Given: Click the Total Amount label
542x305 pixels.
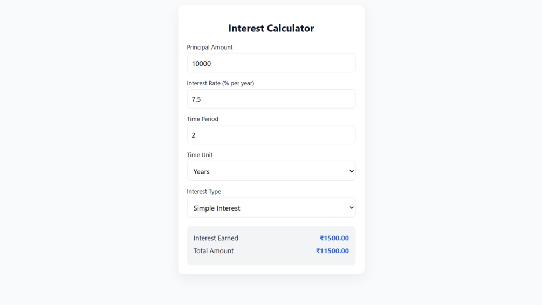Looking at the screenshot, I should [214, 251].
